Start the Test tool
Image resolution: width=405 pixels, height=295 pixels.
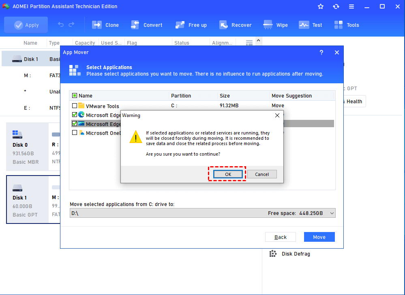(x=304, y=25)
